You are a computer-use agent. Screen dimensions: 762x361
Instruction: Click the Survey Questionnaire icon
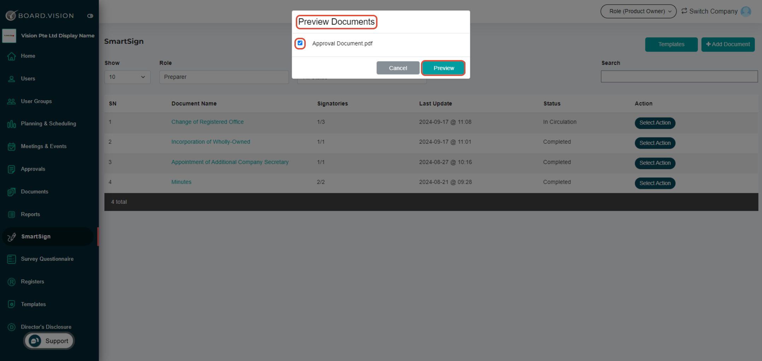[12, 259]
